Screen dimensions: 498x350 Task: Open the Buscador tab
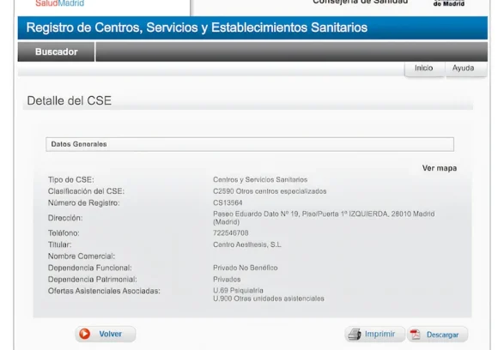pos(56,51)
